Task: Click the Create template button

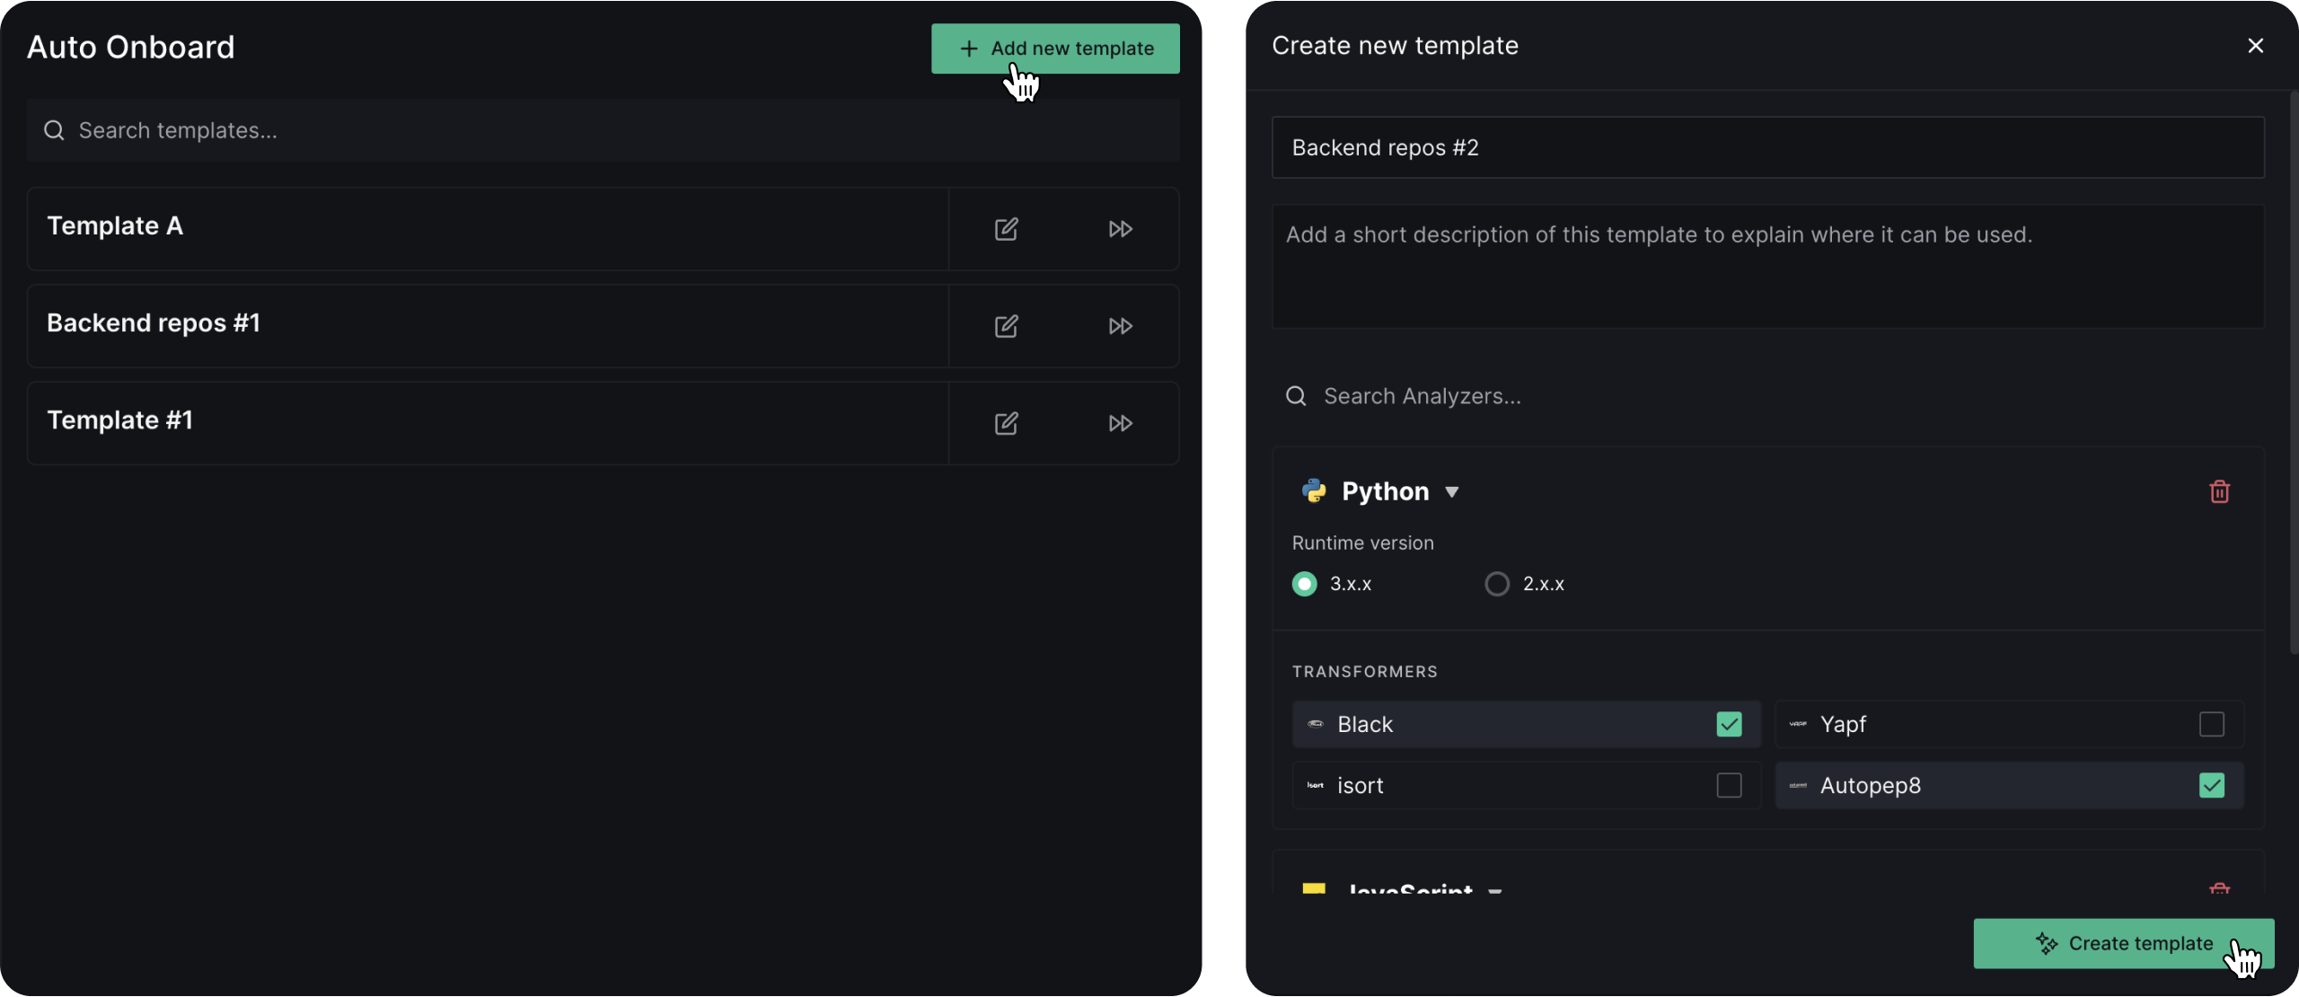Action: [x=2123, y=943]
